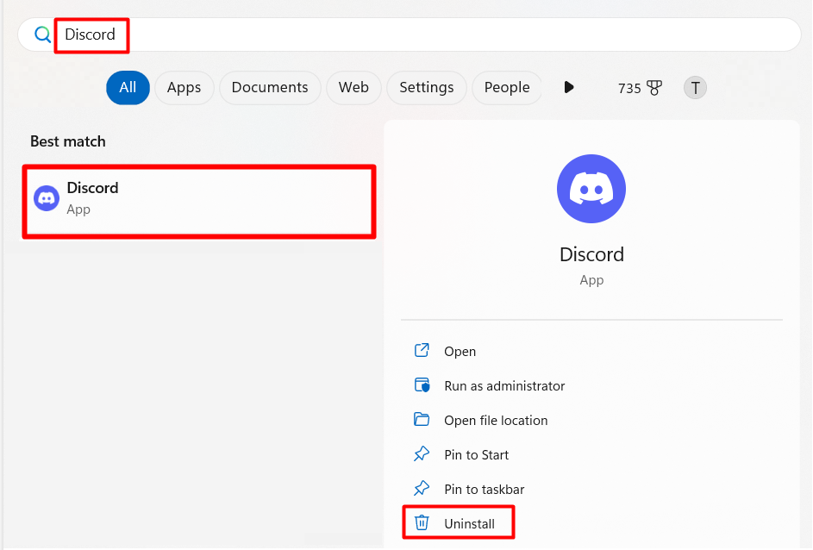Show more filters with the arrow
This screenshot has width=813, height=550.
coord(569,87)
